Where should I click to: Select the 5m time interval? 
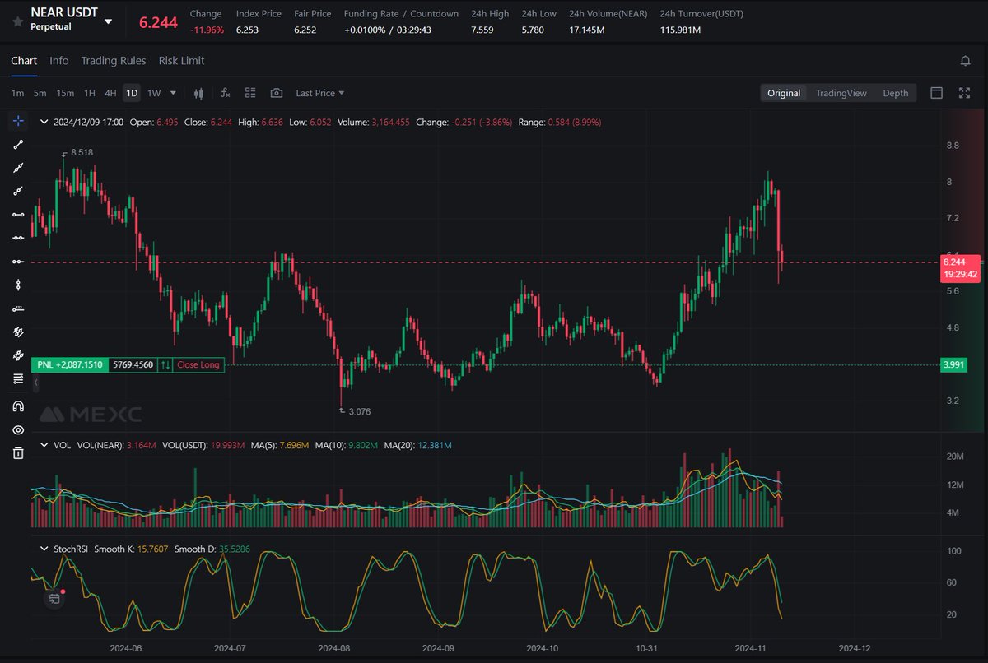click(40, 93)
